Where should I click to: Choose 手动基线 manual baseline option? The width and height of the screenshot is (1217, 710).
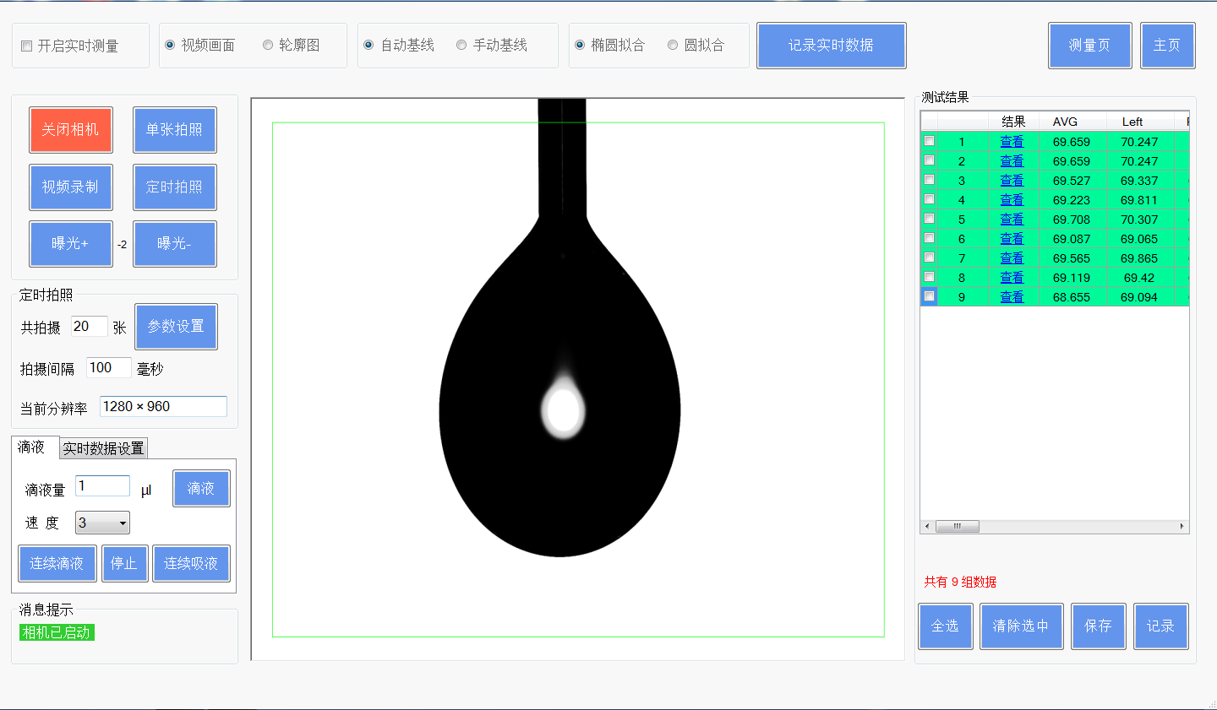click(x=461, y=46)
